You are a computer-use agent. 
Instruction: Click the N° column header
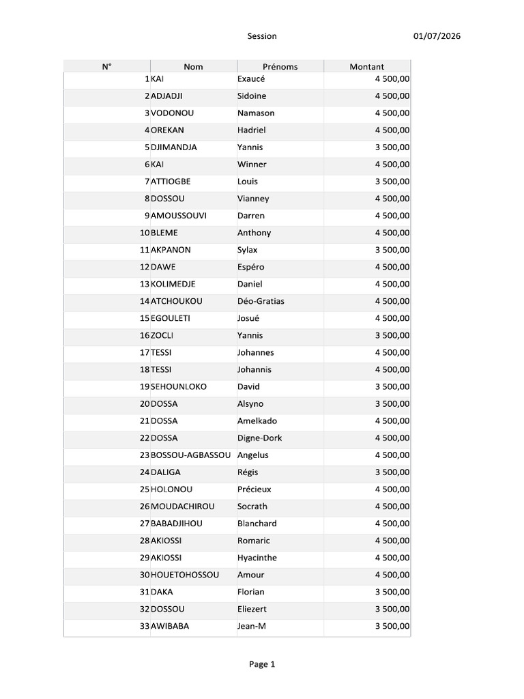pyautogui.click(x=107, y=66)
